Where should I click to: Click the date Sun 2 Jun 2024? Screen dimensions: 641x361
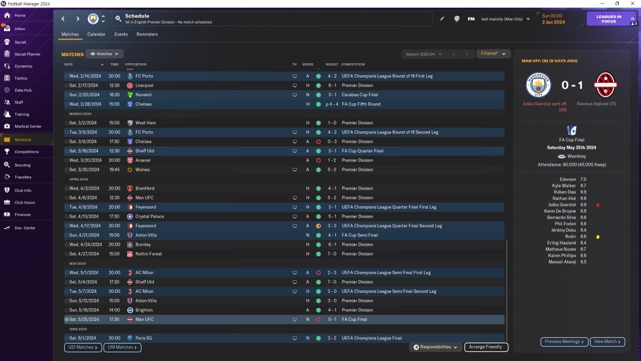[553, 19]
